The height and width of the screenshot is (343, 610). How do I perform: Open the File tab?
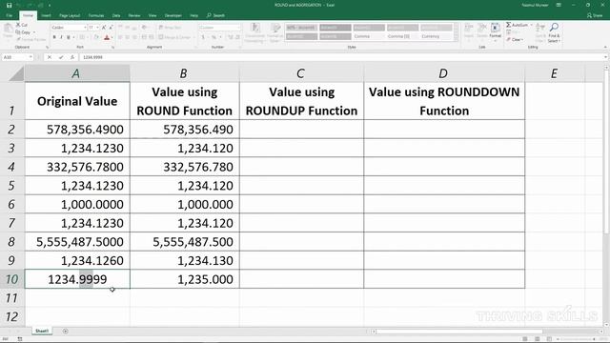[x=10, y=15]
